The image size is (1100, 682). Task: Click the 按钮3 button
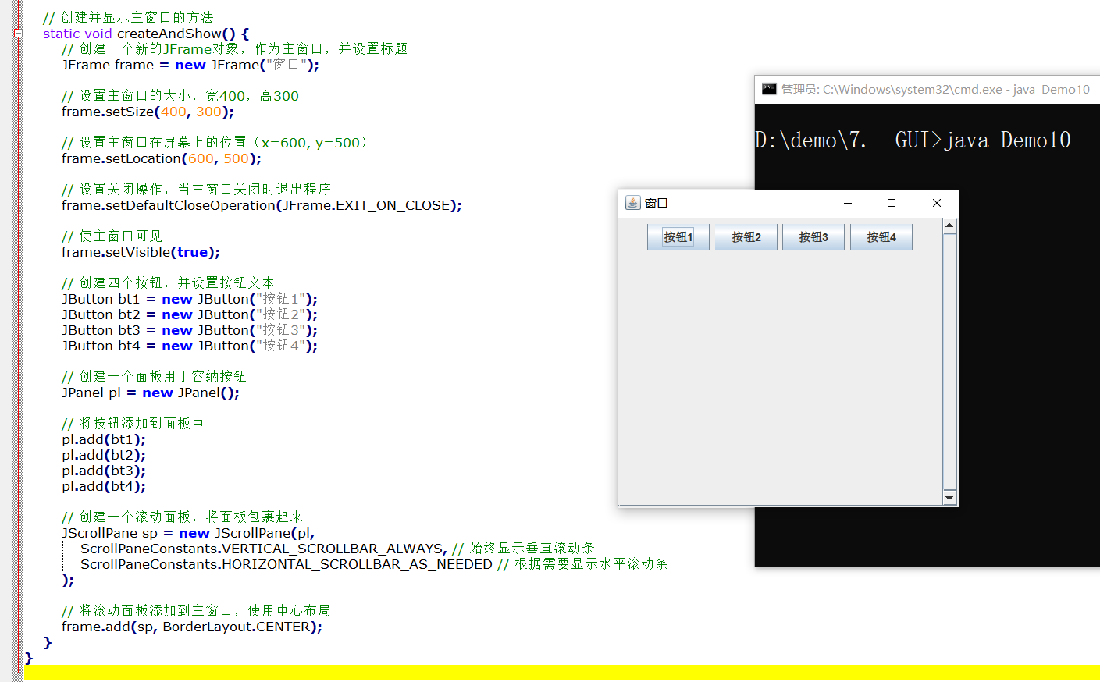pos(813,237)
